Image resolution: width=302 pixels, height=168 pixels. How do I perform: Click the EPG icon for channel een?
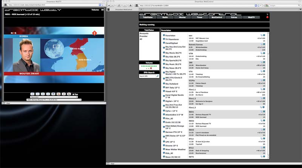[261, 35]
